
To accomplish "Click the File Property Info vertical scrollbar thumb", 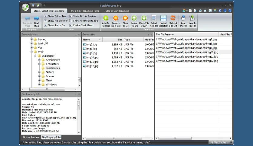I will pyautogui.click(x=79, y=106).
